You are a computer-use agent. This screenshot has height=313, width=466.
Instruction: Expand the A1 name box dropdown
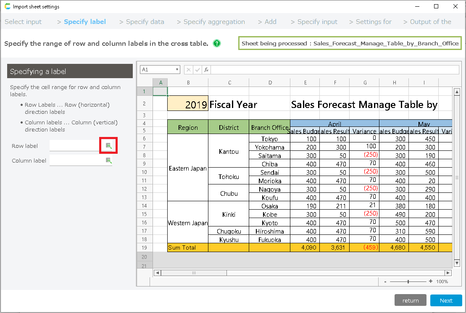coord(177,70)
